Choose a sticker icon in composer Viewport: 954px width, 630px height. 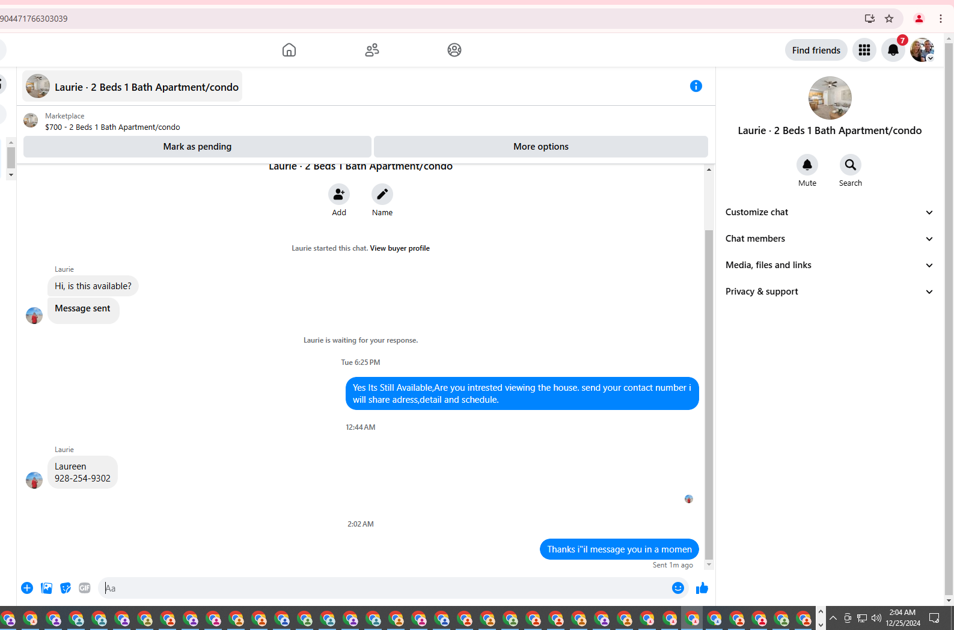[66, 588]
